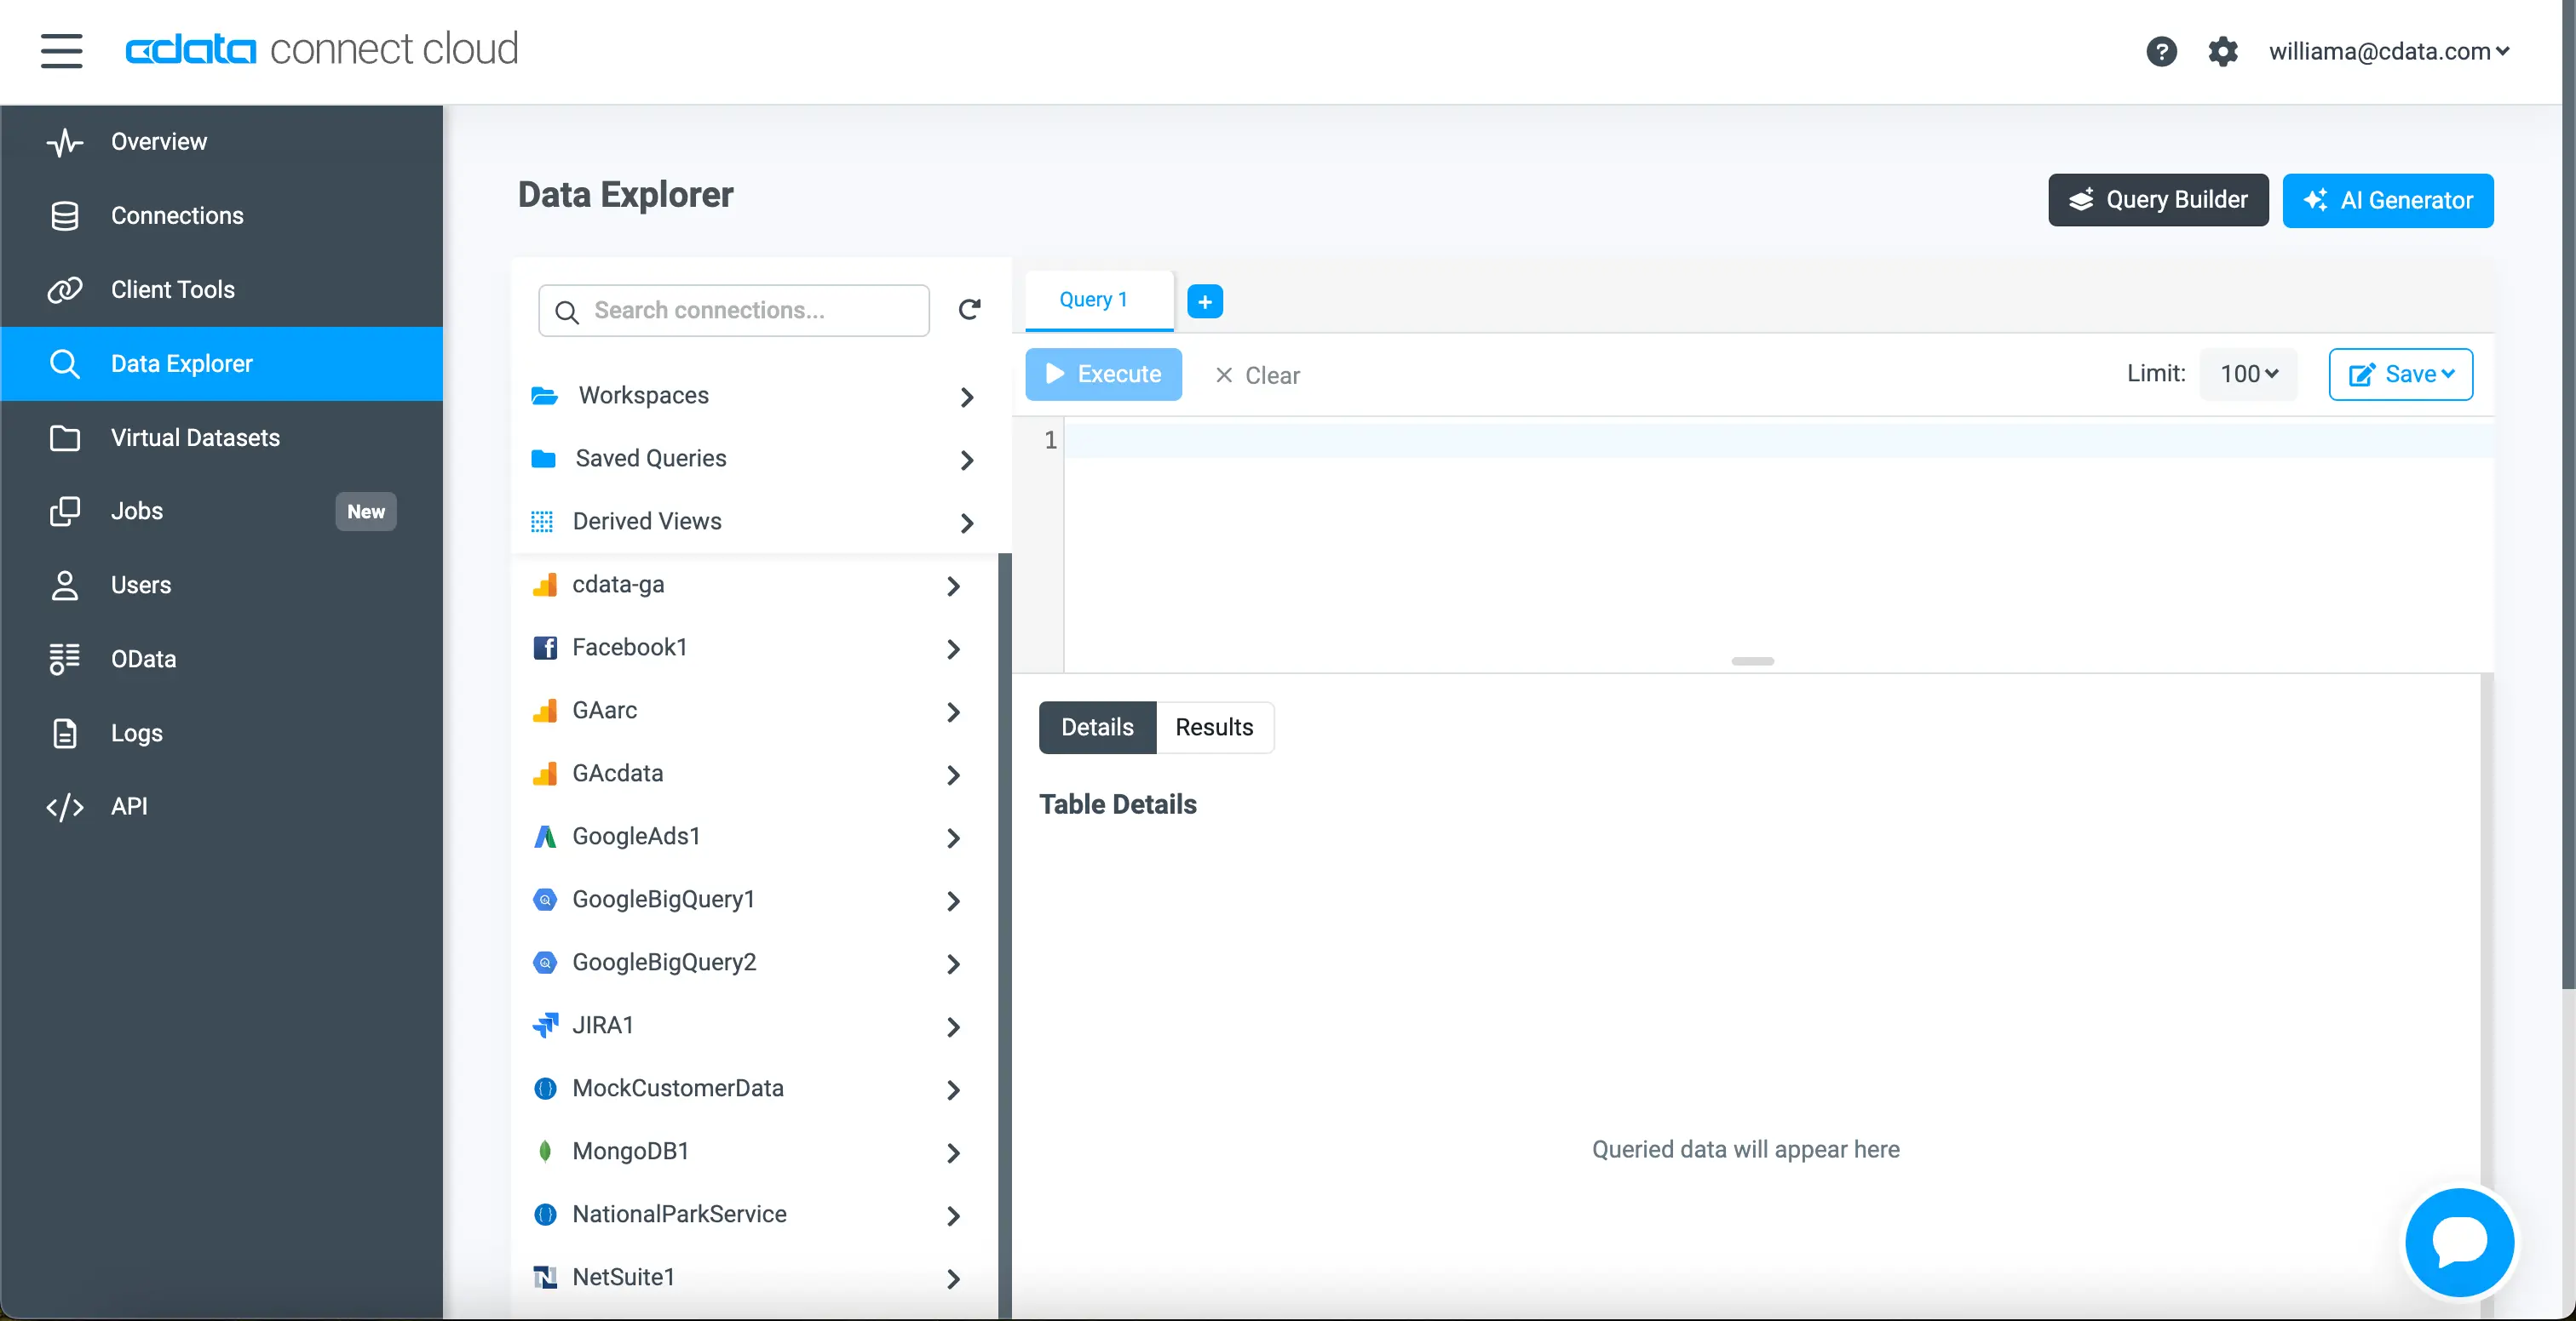Launch the AI Generator
This screenshot has height=1321, width=2576.
(2387, 200)
